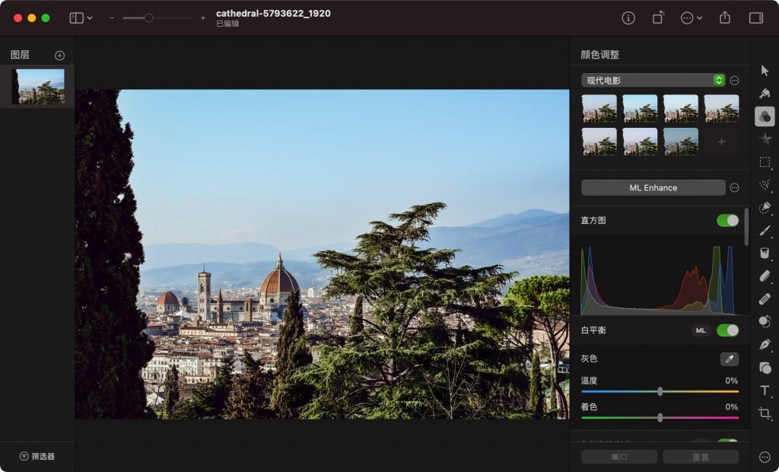Open the 现代电影 preset dropdown

(x=653, y=80)
